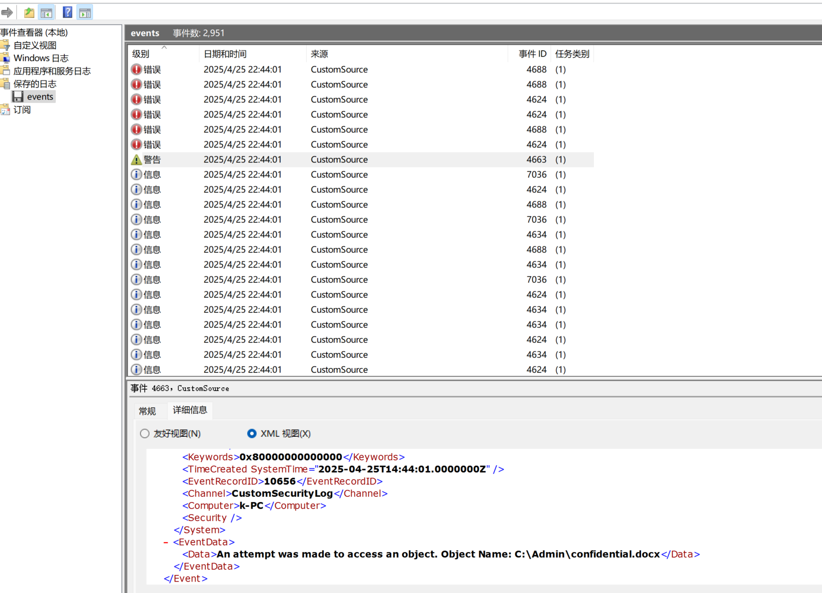Viewport: 822px width, 593px height.
Task: Click the warning triangle icon of event 4663
Action: click(136, 160)
